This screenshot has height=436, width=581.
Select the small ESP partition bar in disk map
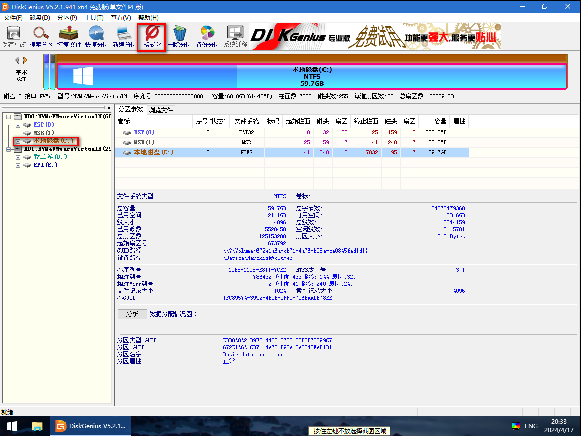(46, 72)
